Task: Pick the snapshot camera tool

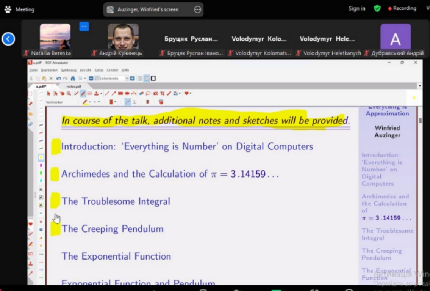Action: coord(155,93)
